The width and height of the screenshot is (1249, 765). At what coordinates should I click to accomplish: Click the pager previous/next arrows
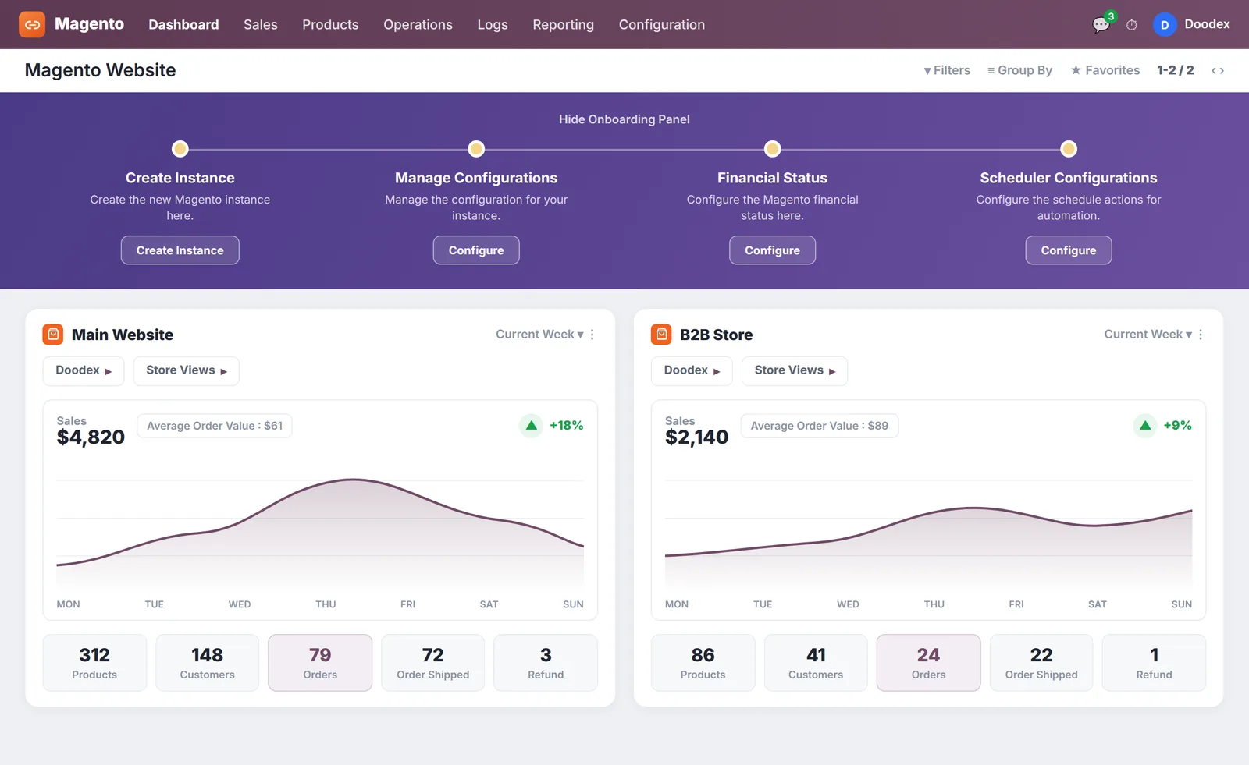click(x=1218, y=70)
